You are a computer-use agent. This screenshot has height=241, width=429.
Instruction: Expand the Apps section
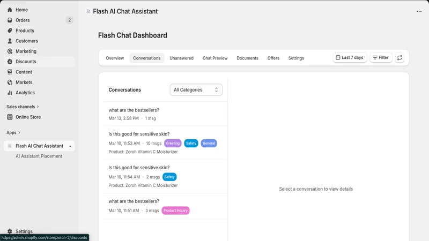(x=13, y=132)
